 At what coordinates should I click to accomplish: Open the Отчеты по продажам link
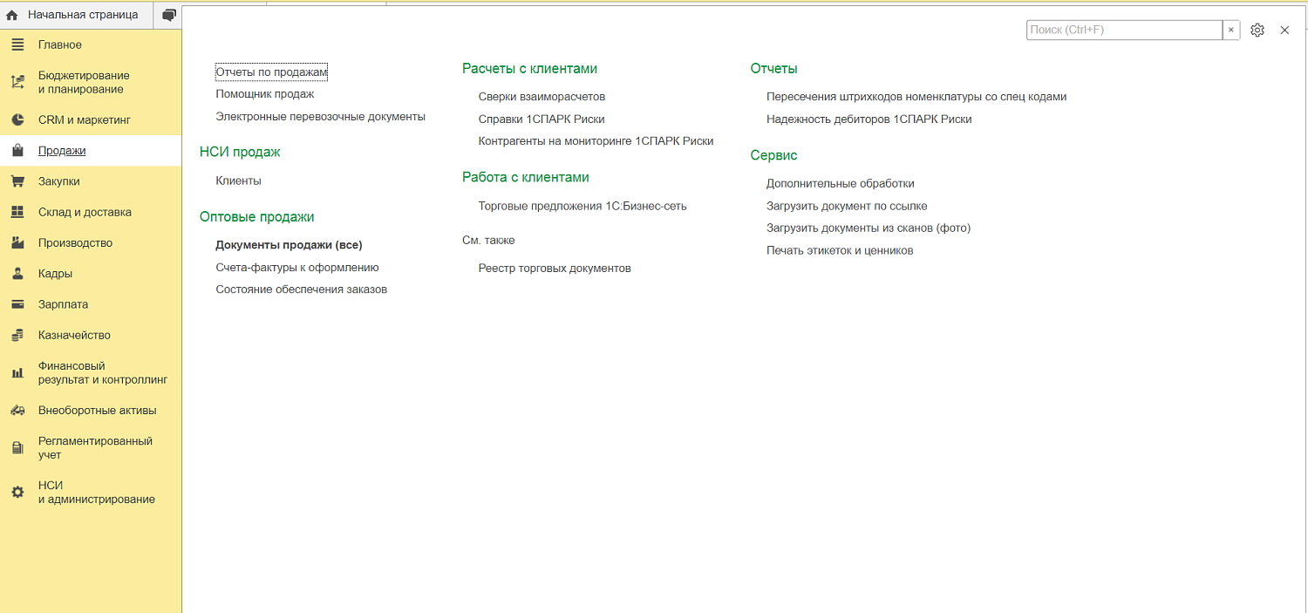pos(271,72)
